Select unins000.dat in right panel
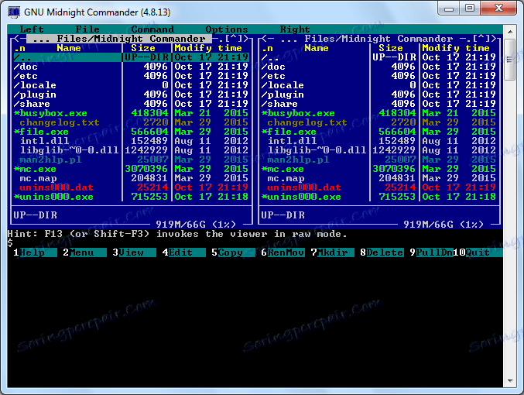This screenshot has width=524, height=395. [x=379, y=187]
